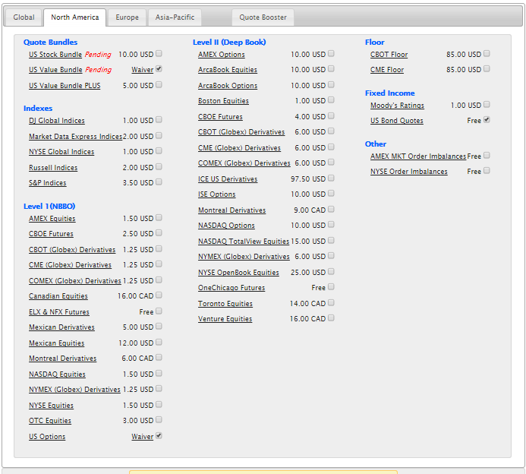
Task: Open the US Bond Quotes link
Action: (x=396, y=121)
